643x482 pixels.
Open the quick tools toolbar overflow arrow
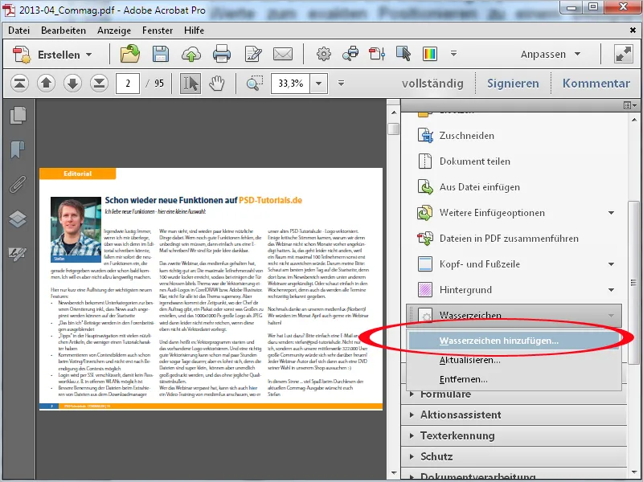point(453,54)
